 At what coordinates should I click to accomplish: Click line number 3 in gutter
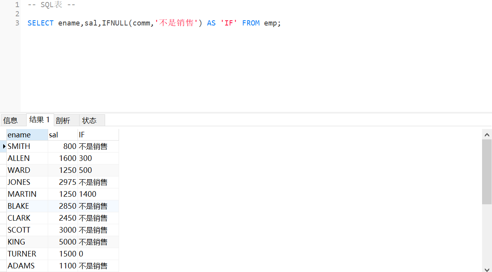(x=17, y=23)
